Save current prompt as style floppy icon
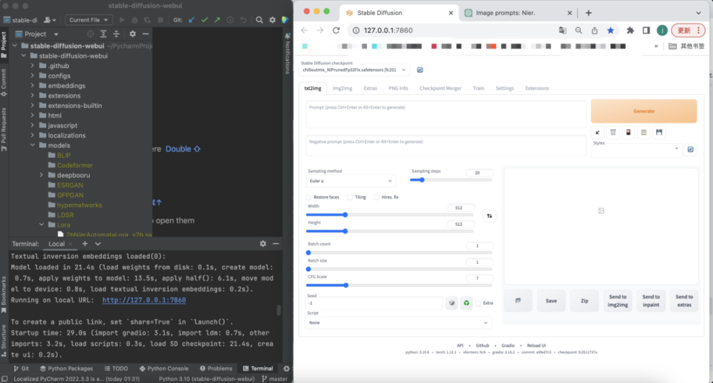Image resolution: width=713 pixels, height=383 pixels. click(660, 132)
